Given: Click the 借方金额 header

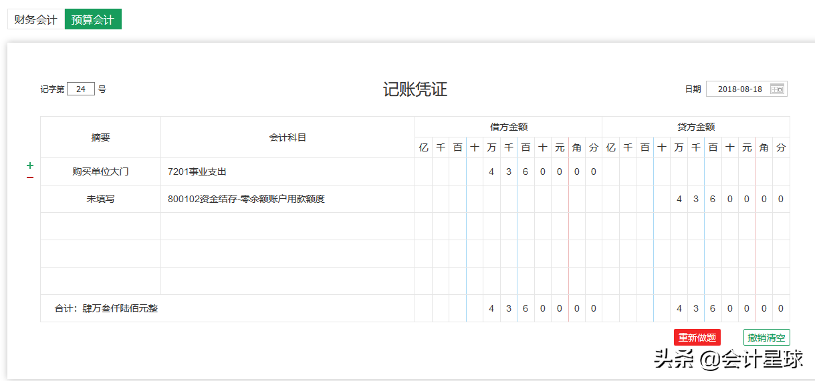Looking at the screenshot, I should [x=508, y=127].
